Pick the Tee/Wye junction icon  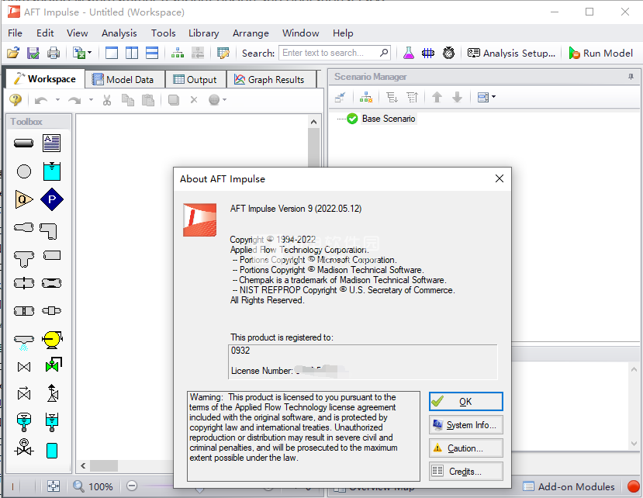[x=24, y=259]
